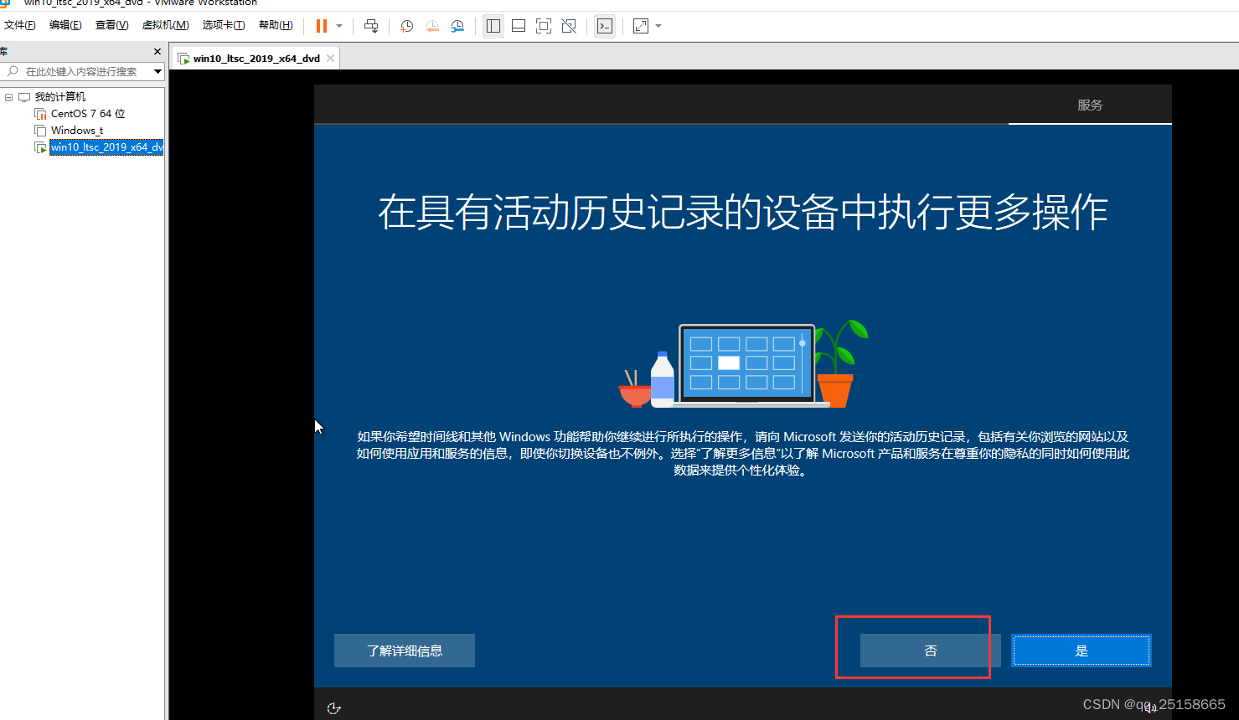Select 我的计算机 in the library
The width and height of the screenshot is (1239, 720).
coord(59,97)
